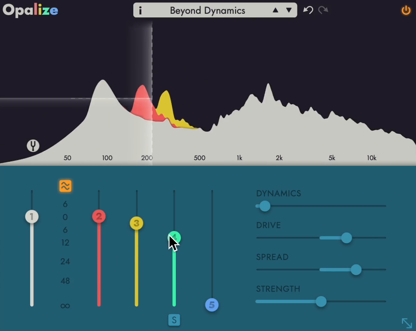The height and width of the screenshot is (331, 416).
Task: Select the previous preset up arrow
Action: [275, 10]
